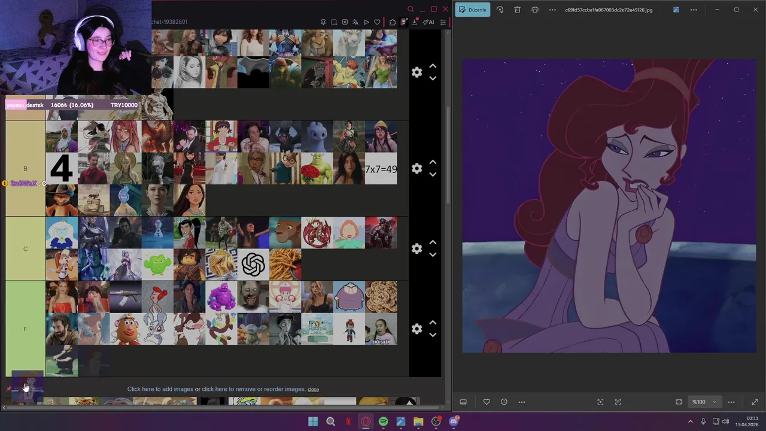Viewport: 766px width, 431px height.
Task: Move the B tier row up
Action: click(x=433, y=162)
